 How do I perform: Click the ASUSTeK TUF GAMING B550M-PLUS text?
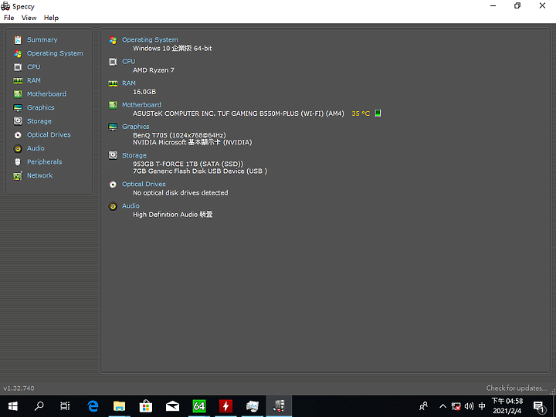click(239, 114)
